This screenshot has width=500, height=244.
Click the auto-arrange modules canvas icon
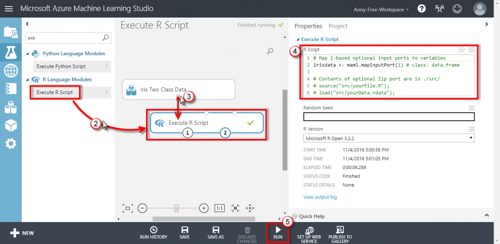point(235,208)
